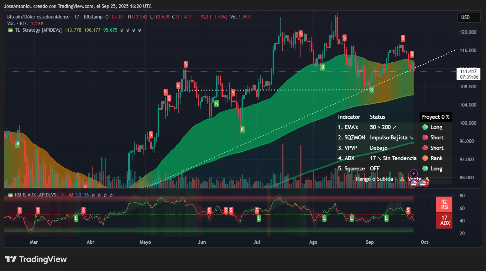Click the 17 ADX badge
The image size is (486, 271).
[x=444, y=221]
